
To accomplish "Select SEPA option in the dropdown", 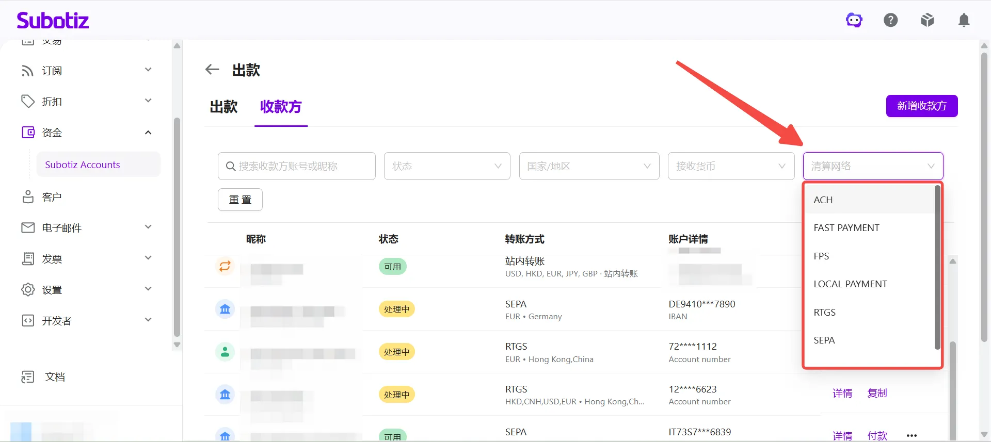I will [870, 340].
